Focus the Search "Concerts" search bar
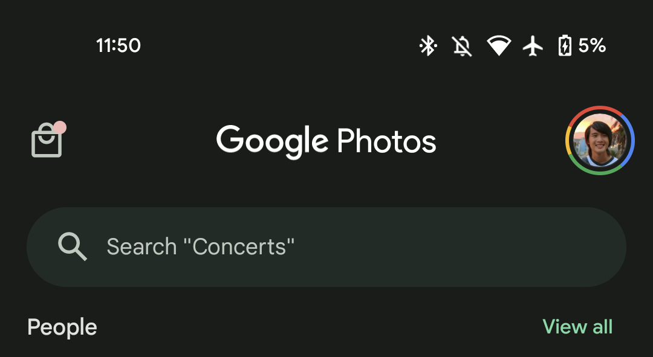The height and width of the screenshot is (357, 653). [326, 247]
